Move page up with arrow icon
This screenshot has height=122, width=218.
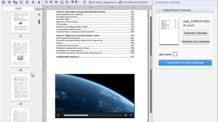[x=33, y=2]
